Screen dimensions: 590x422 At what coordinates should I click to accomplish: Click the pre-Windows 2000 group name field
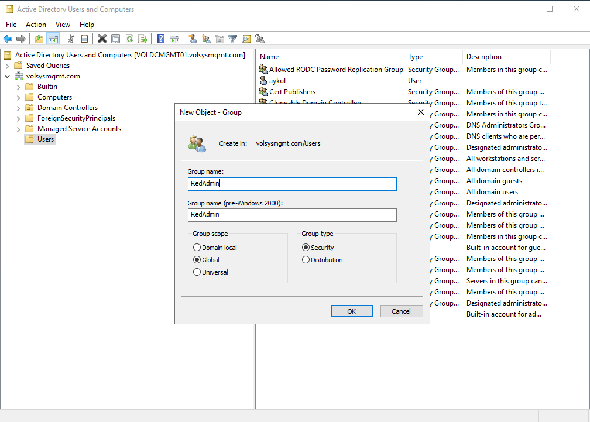pyautogui.click(x=291, y=215)
